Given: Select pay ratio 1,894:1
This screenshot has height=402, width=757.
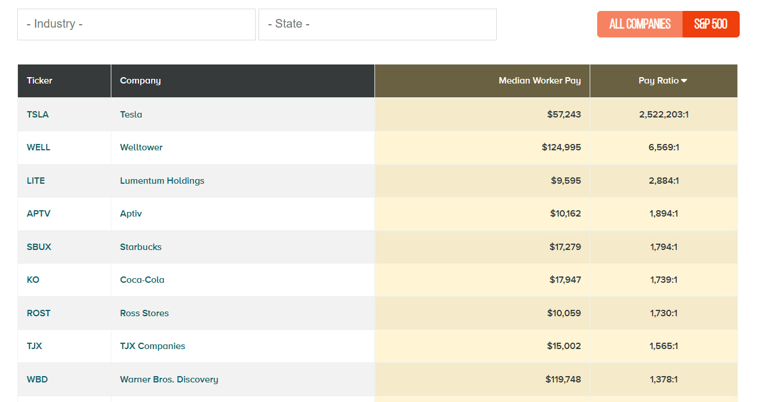Looking at the screenshot, I should coord(664,214).
